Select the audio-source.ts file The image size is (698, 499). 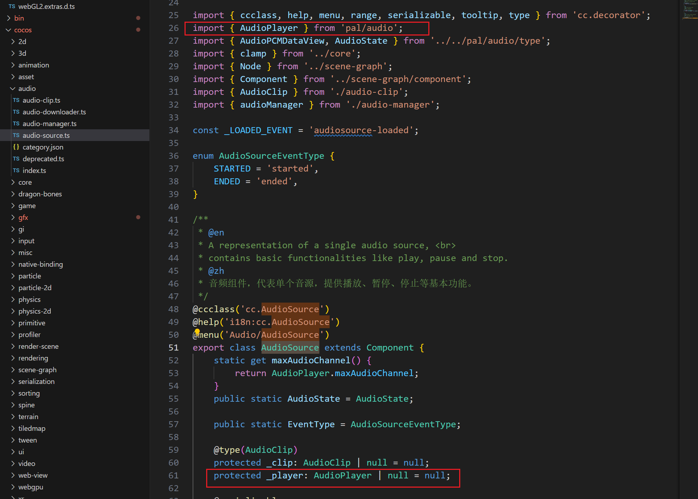click(46, 135)
